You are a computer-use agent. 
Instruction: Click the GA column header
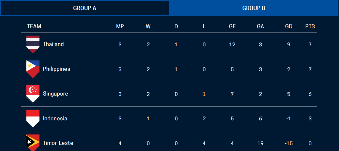(x=260, y=27)
